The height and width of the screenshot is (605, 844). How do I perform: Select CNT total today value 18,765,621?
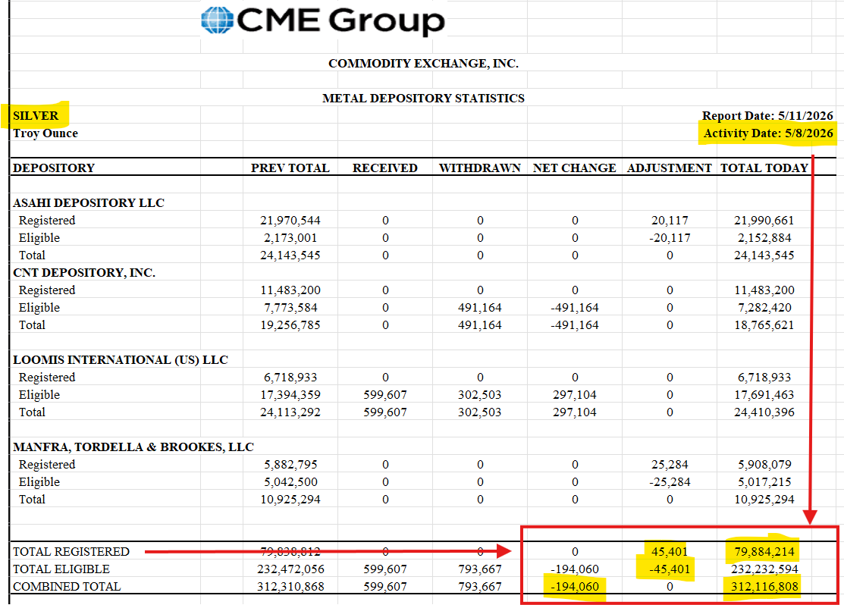(764, 325)
